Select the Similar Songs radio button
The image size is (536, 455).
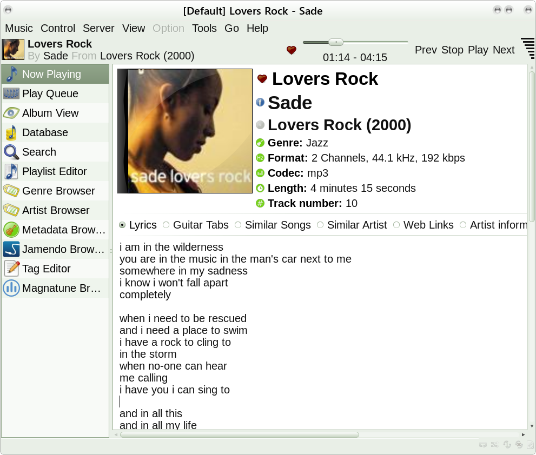(238, 225)
